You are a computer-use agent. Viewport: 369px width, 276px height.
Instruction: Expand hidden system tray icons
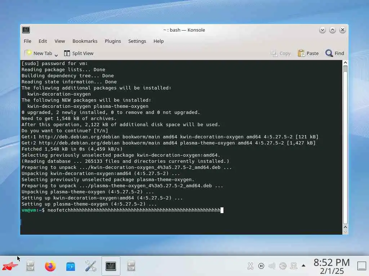(x=303, y=266)
